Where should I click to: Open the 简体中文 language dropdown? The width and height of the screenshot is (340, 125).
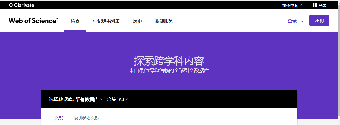tap(292, 5)
